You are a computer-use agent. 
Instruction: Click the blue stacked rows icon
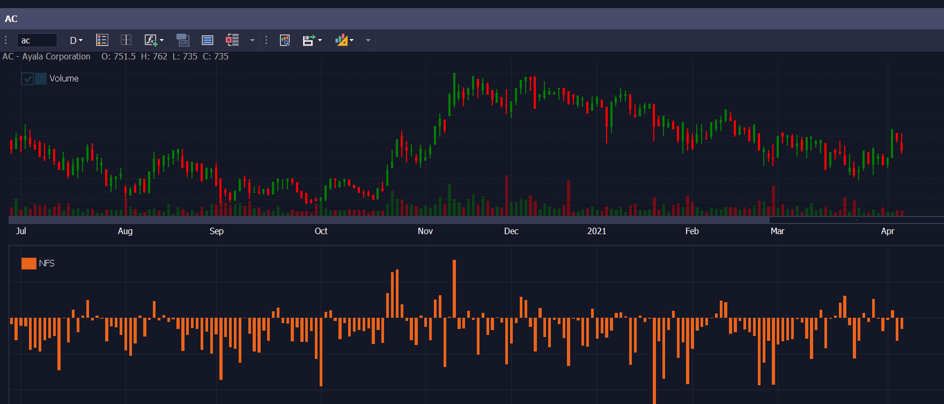(208, 40)
